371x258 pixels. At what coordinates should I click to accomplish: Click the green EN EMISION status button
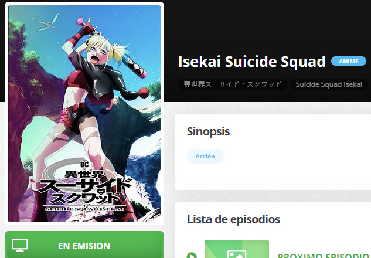tap(84, 245)
